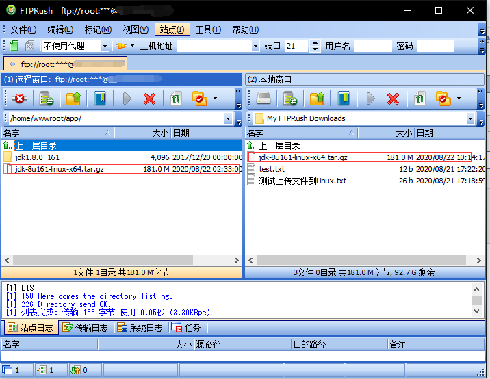Click the local pane transfer play arrow
Viewport: 490px width, 379px height.
coord(371,99)
